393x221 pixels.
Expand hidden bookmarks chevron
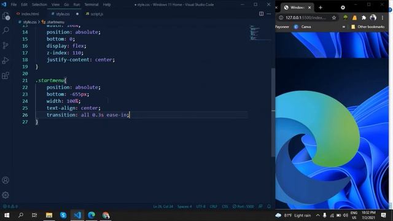[344, 27]
